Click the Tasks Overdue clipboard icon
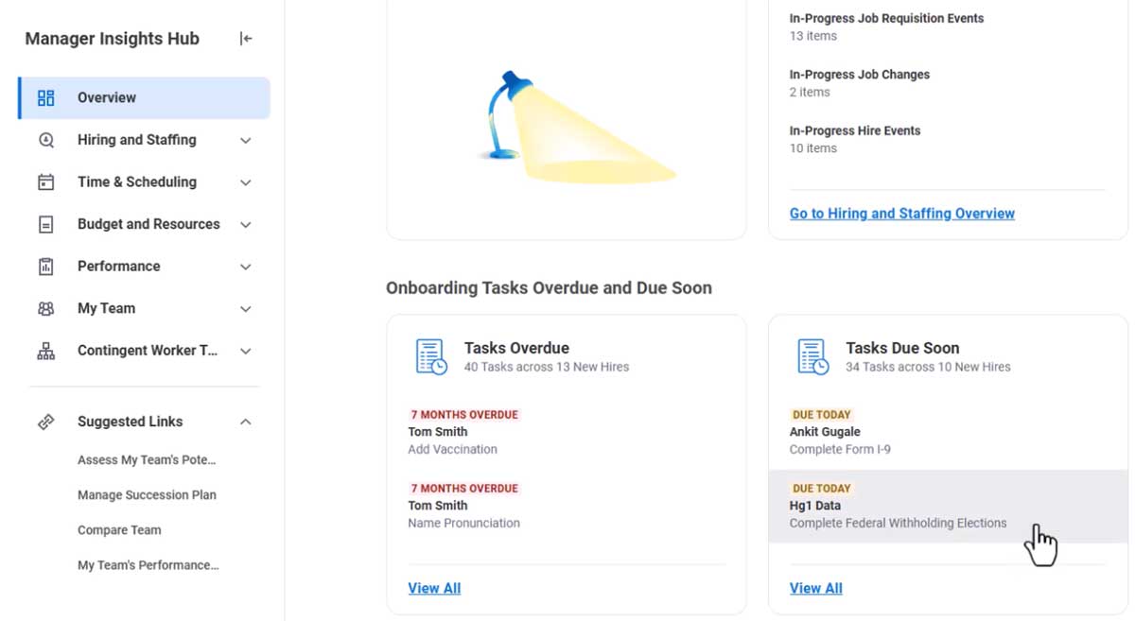1135x621 pixels. point(431,355)
